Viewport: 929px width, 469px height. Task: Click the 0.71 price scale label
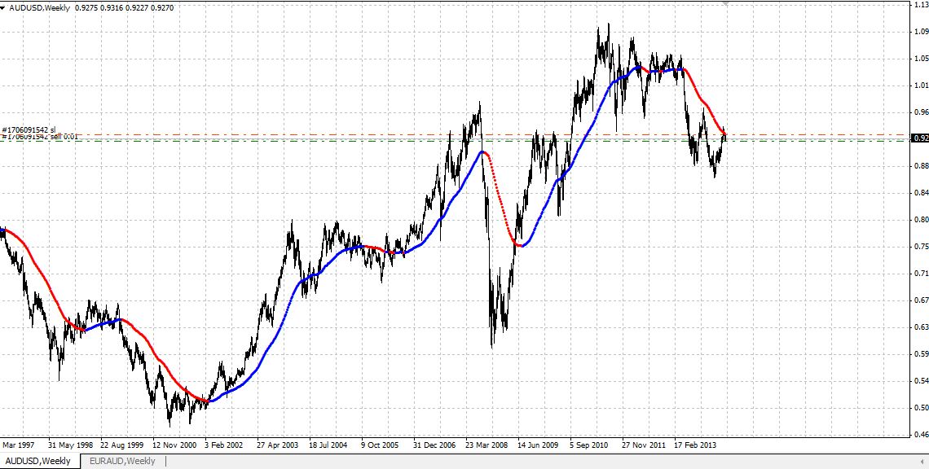click(x=922, y=273)
